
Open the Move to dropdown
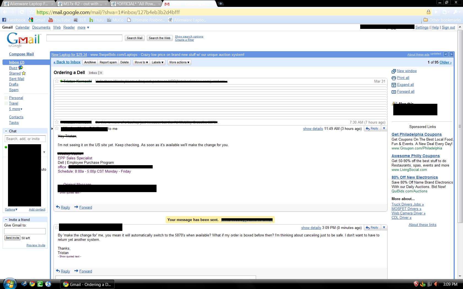click(141, 62)
